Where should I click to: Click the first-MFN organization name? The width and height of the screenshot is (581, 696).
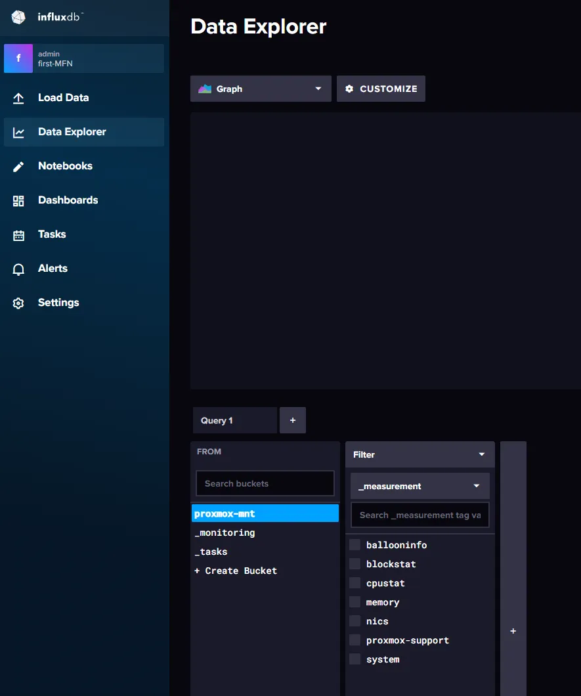[55, 64]
